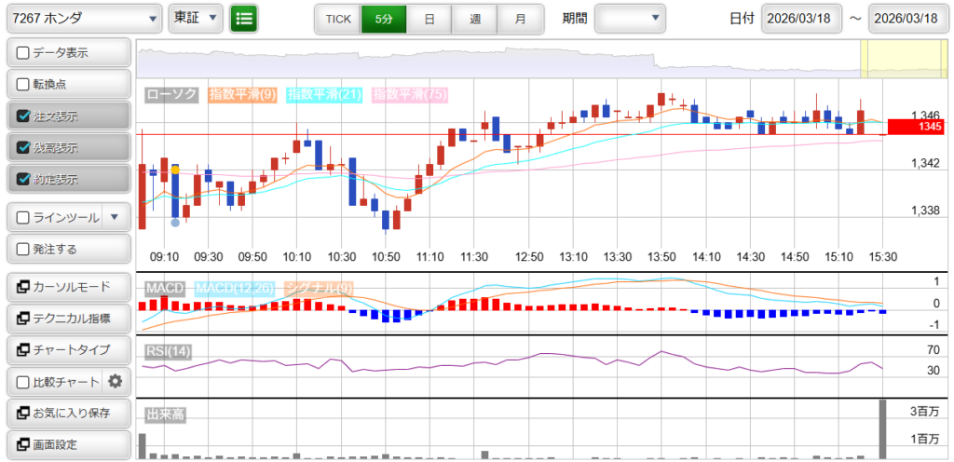Turn off the 約定表示 checkbox
Screen dimensions: 954x462
(x=25, y=179)
